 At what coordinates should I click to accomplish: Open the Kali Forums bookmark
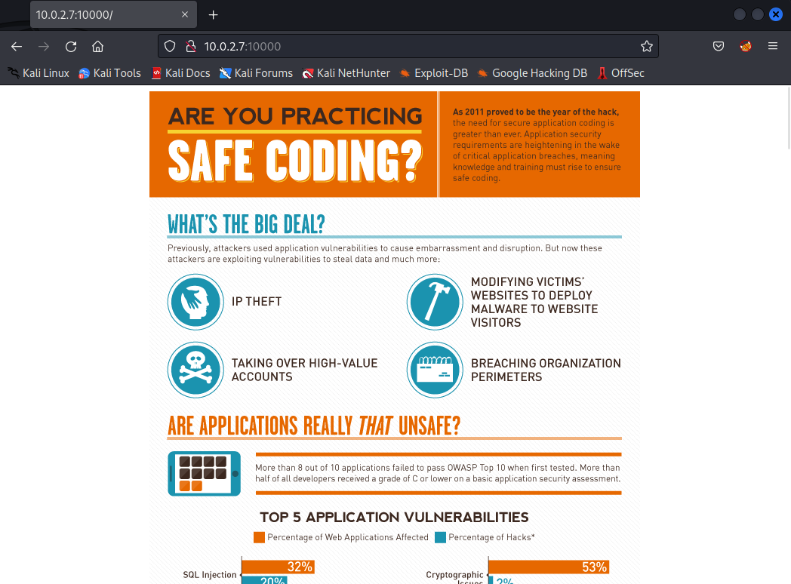(x=256, y=73)
